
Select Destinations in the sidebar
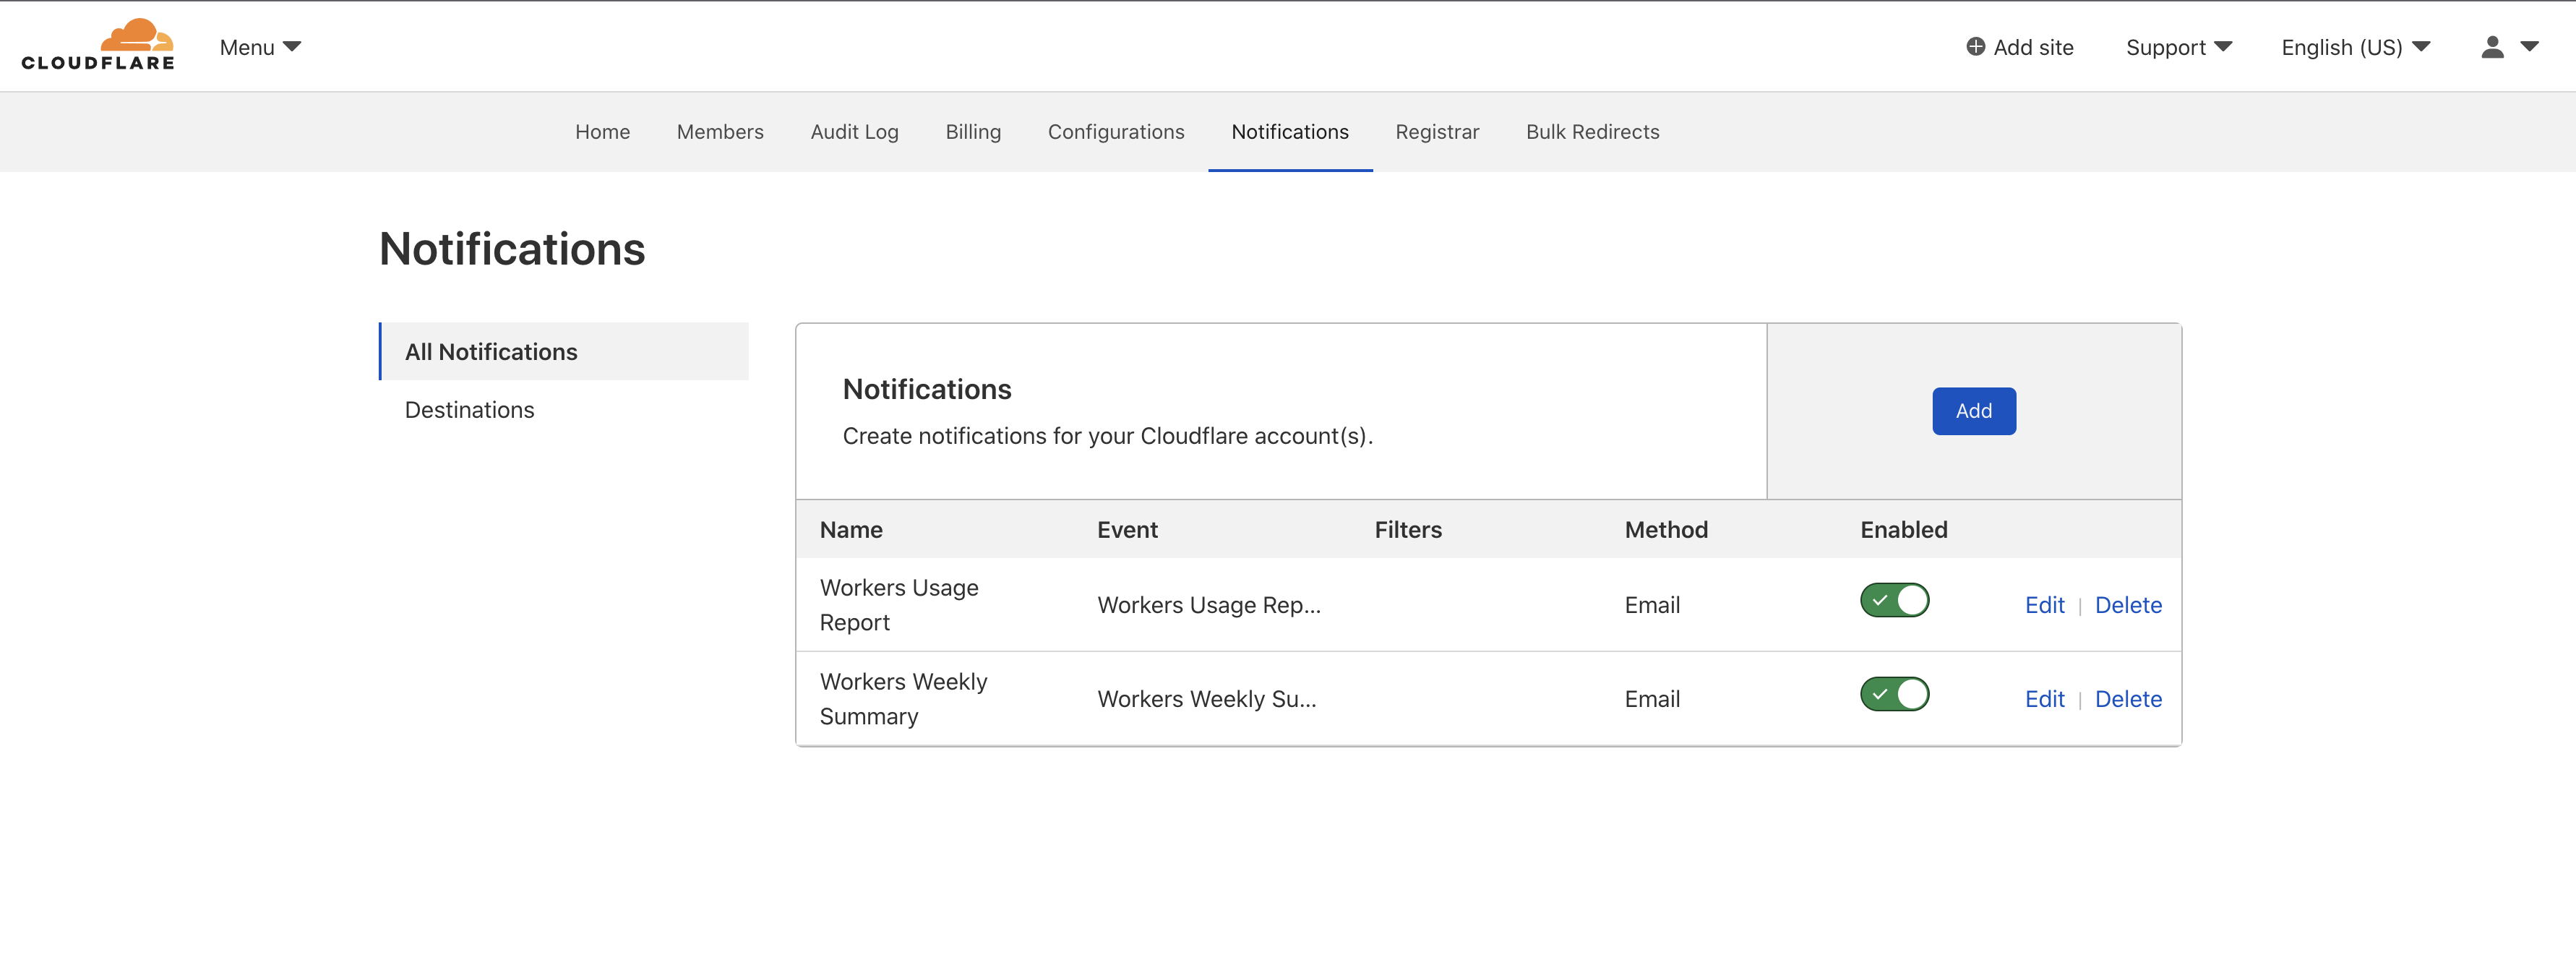click(469, 409)
